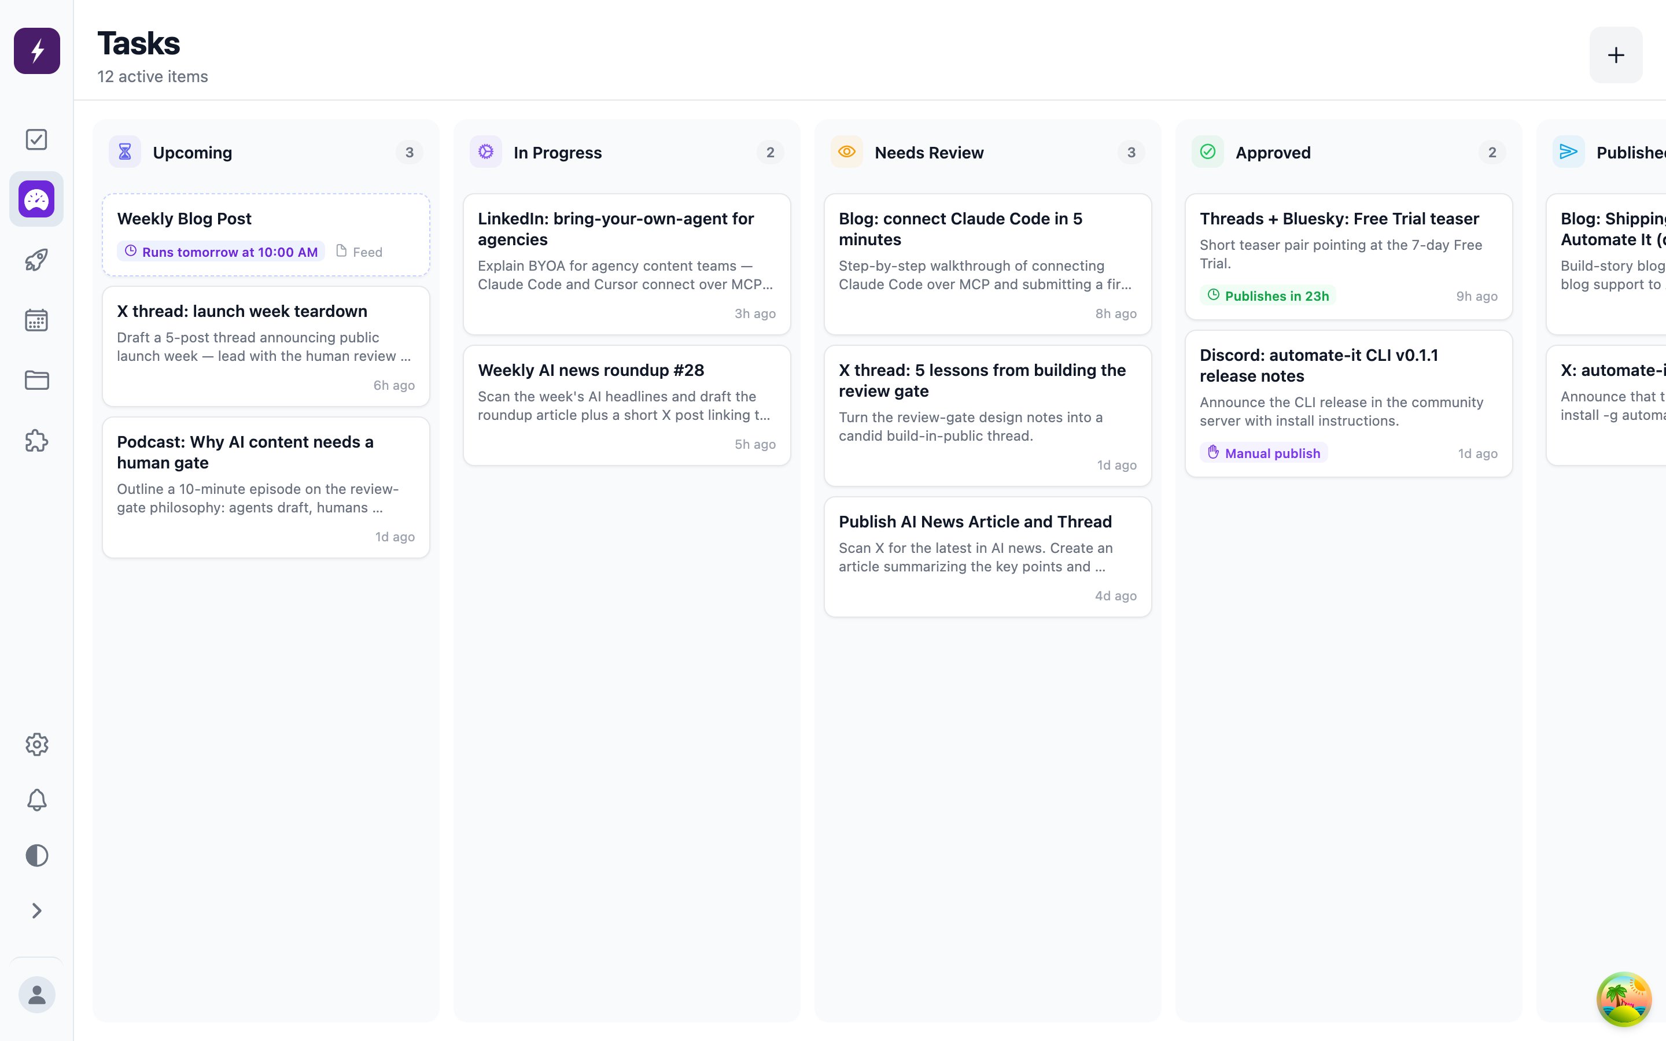Open the puzzle piece integrations icon
Screen dimensions: 1666x1041
pos(36,441)
